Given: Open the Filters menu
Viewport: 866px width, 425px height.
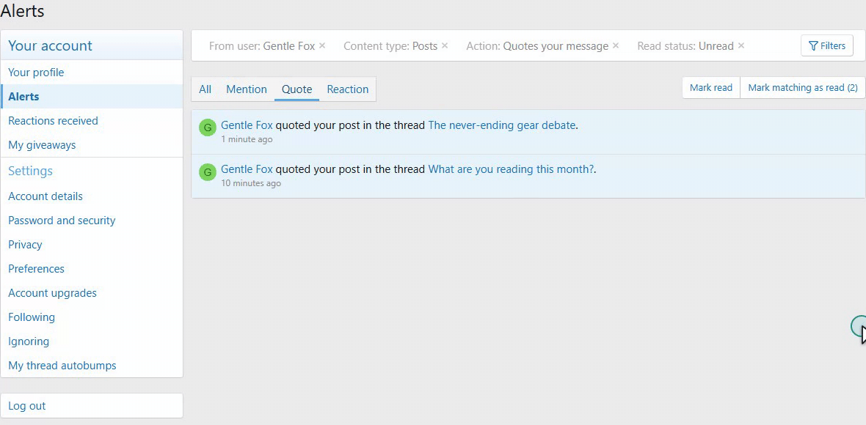Looking at the screenshot, I should click(827, 45).
